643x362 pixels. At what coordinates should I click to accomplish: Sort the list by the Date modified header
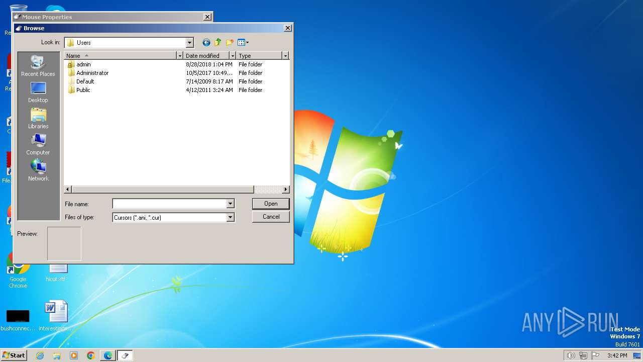(206, 55)
